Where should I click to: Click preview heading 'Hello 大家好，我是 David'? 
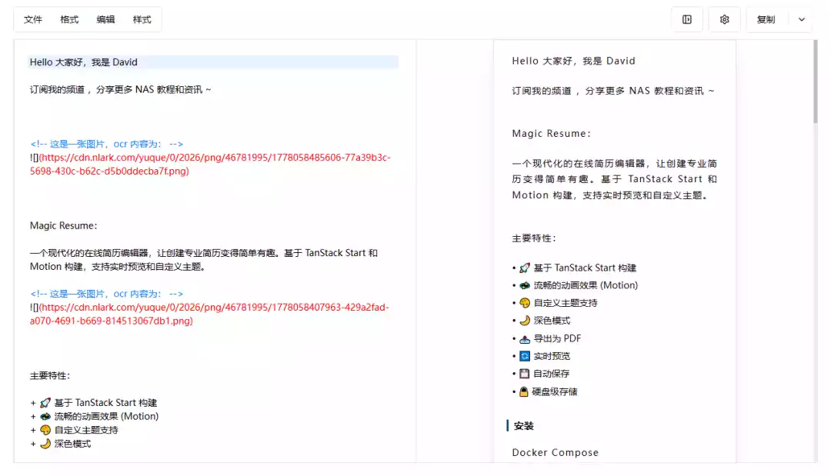tap(573, 61)
